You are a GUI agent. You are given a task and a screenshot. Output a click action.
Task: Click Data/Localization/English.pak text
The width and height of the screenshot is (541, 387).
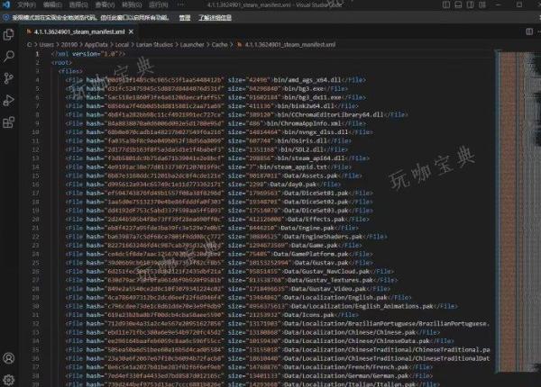point(335,298)
